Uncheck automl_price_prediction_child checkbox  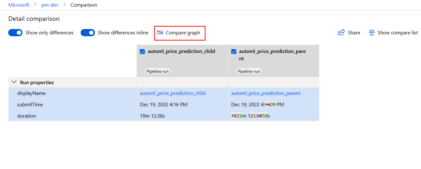pos(142,51)
